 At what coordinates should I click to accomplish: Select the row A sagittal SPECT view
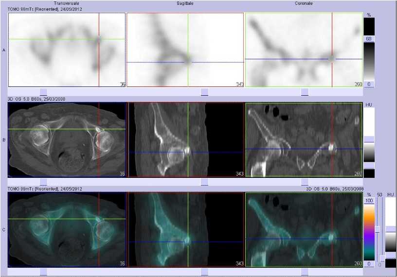coord(185,50)
